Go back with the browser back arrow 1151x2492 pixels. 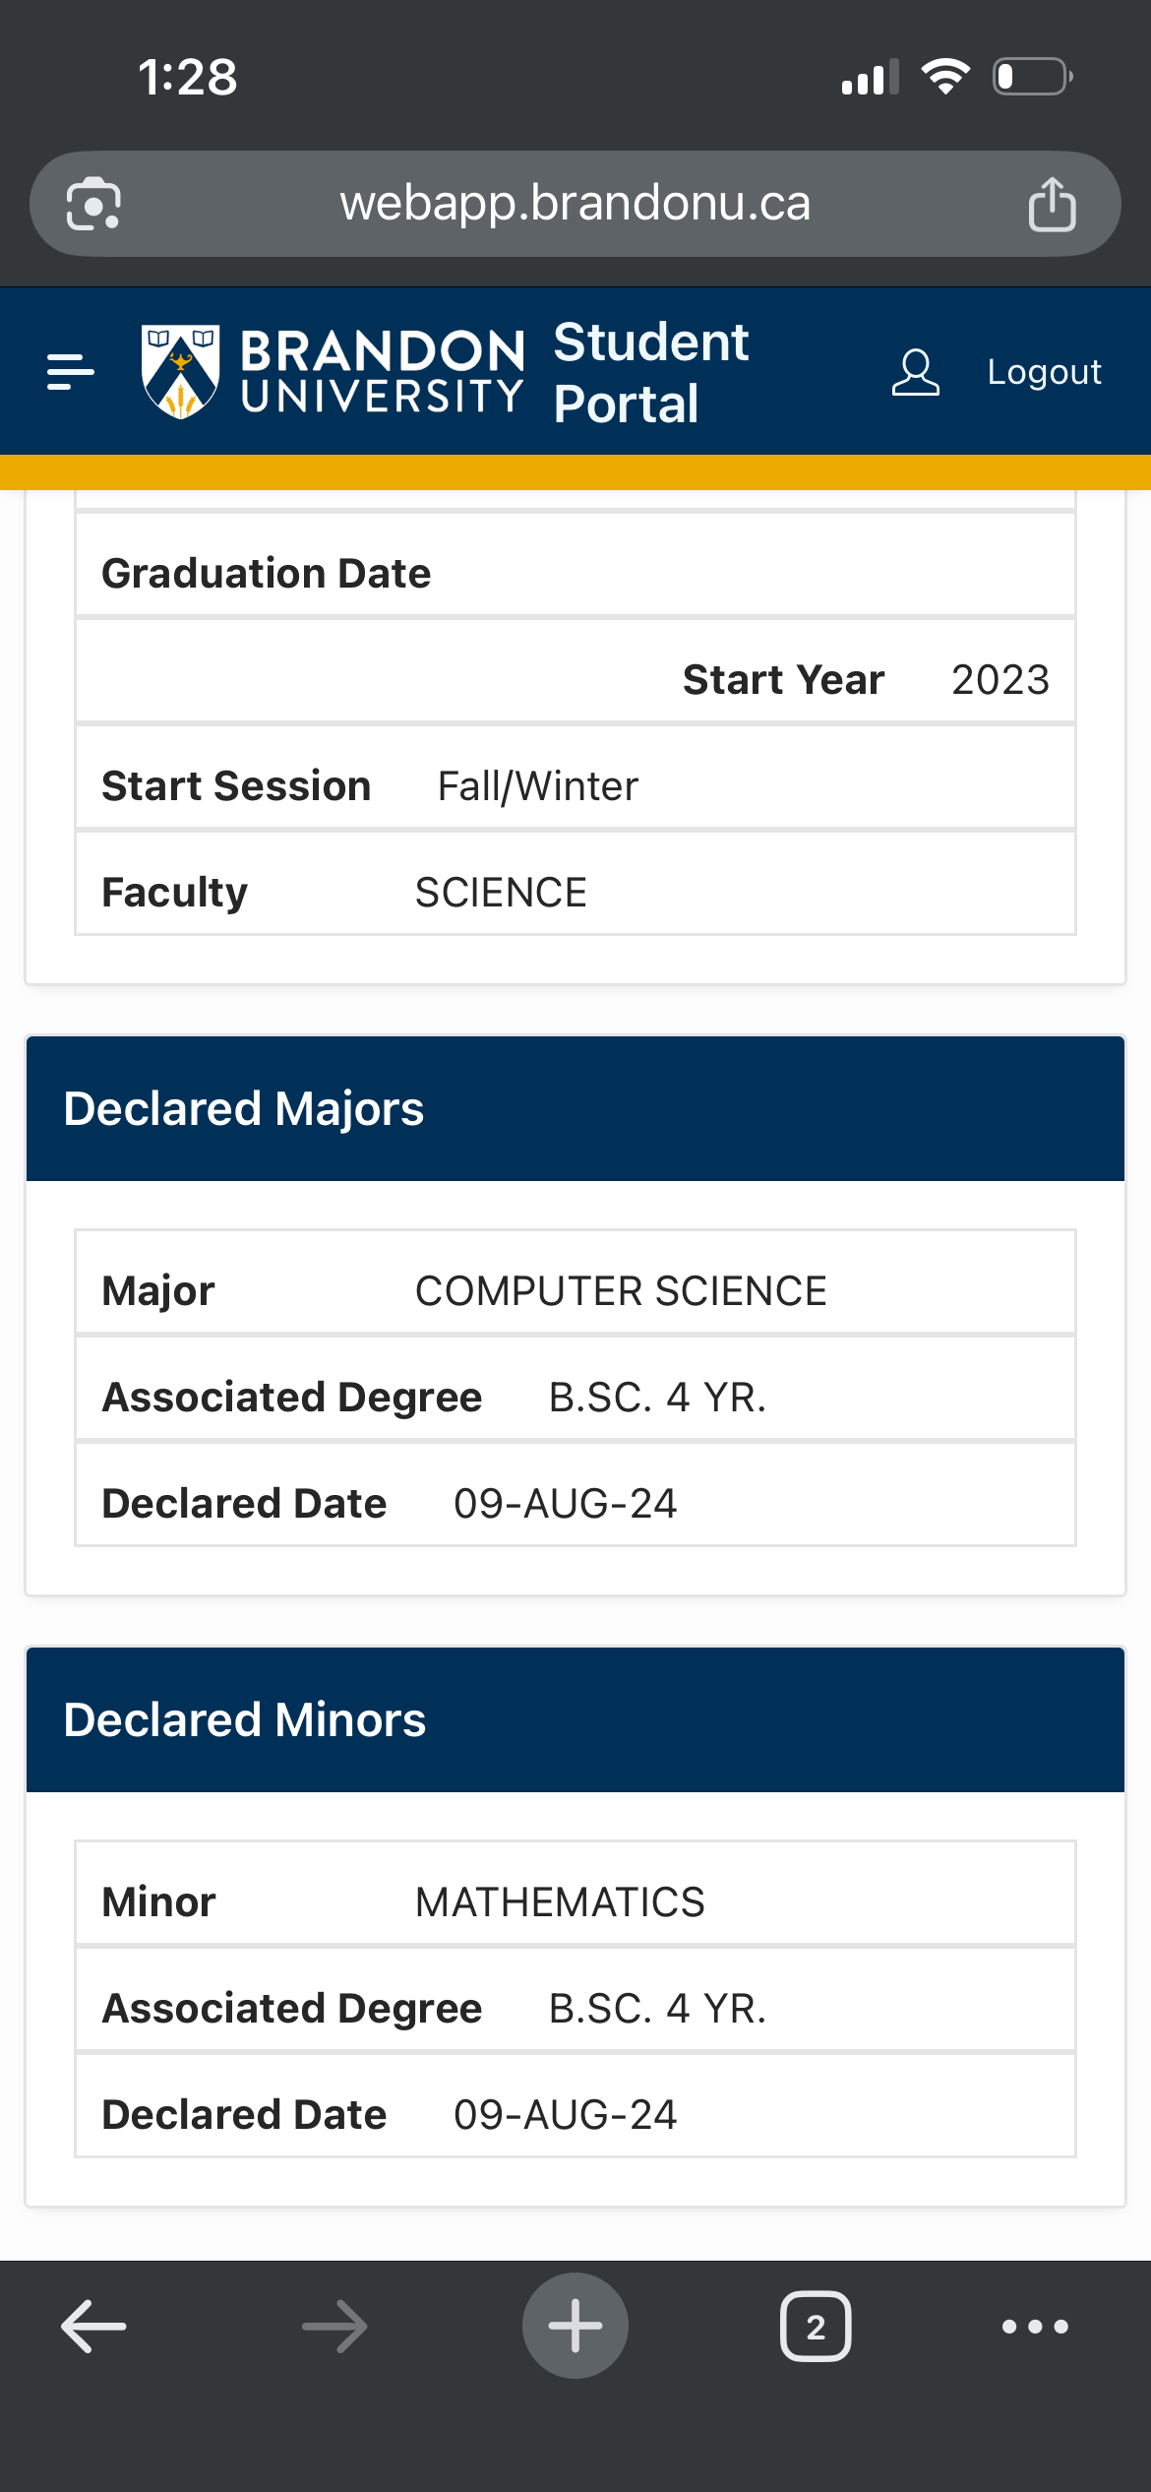[93, 2327]
